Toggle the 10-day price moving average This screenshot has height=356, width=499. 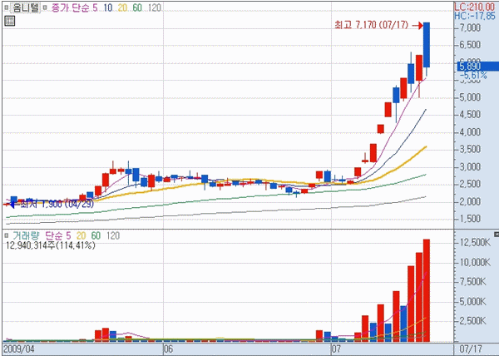pos(110,7)
